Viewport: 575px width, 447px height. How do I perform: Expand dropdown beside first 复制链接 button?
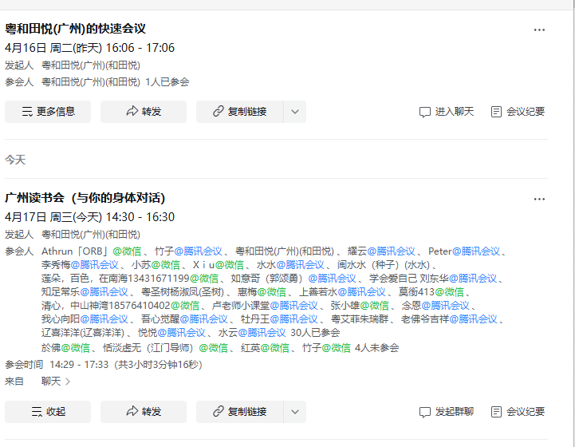tap(294, 112)
